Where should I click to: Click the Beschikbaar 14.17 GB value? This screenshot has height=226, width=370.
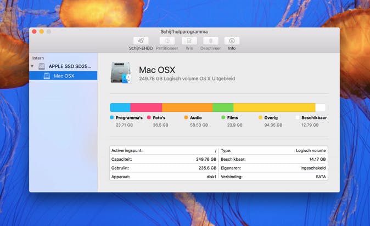[317, 159]
